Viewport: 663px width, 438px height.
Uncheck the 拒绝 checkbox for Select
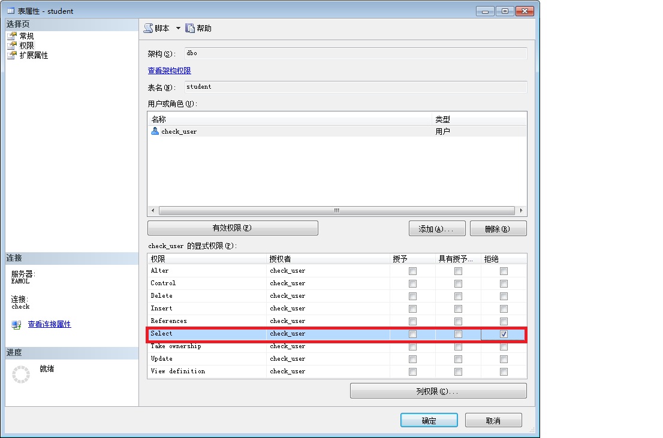tap(504, 334)
